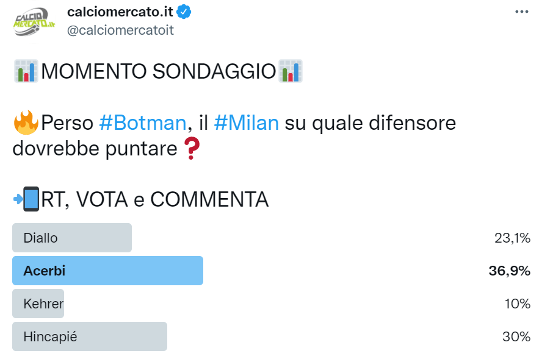Viewport: 542px width, 359px height.
Task: Vote for the Kehrer poll option
Action: (38, 304)
